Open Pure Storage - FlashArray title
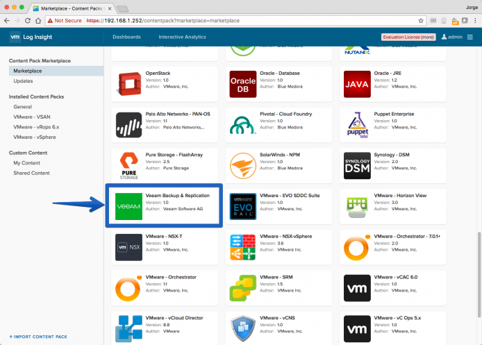Image resolution: width=482 pixels, height=345 pixels. [174, 155]
